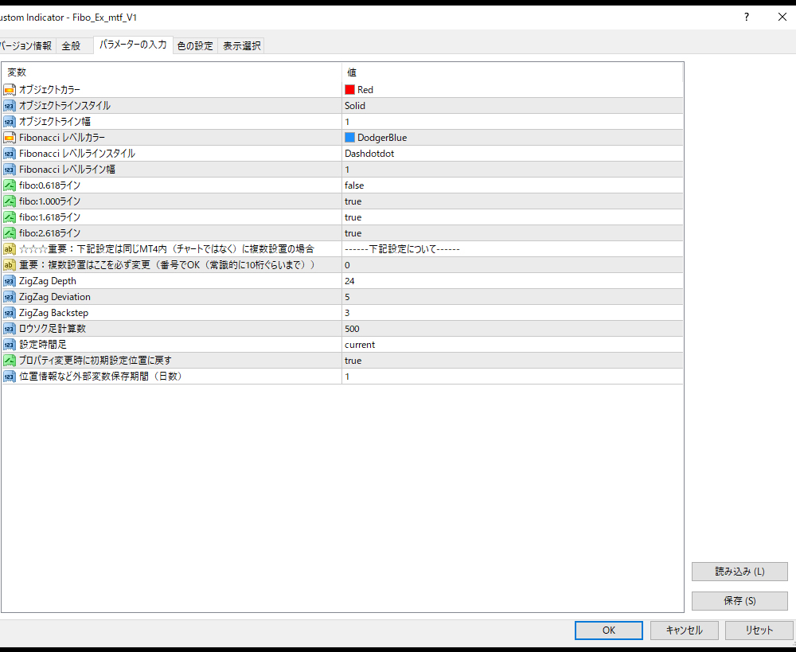Switch to the 表示選択 tab

[x=242, y=45]
